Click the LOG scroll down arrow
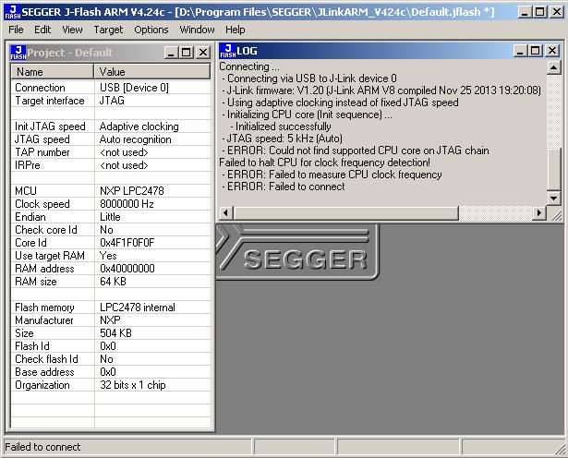 (x=554, y=198)
